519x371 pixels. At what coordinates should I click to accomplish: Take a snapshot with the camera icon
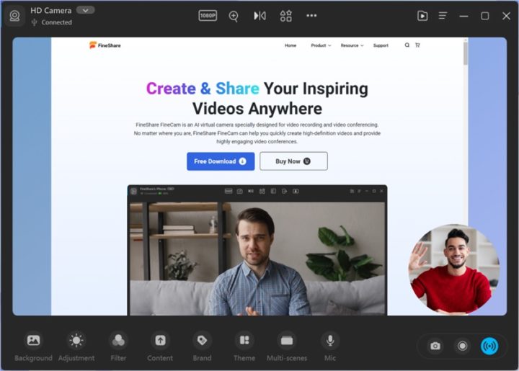[435, 346]
